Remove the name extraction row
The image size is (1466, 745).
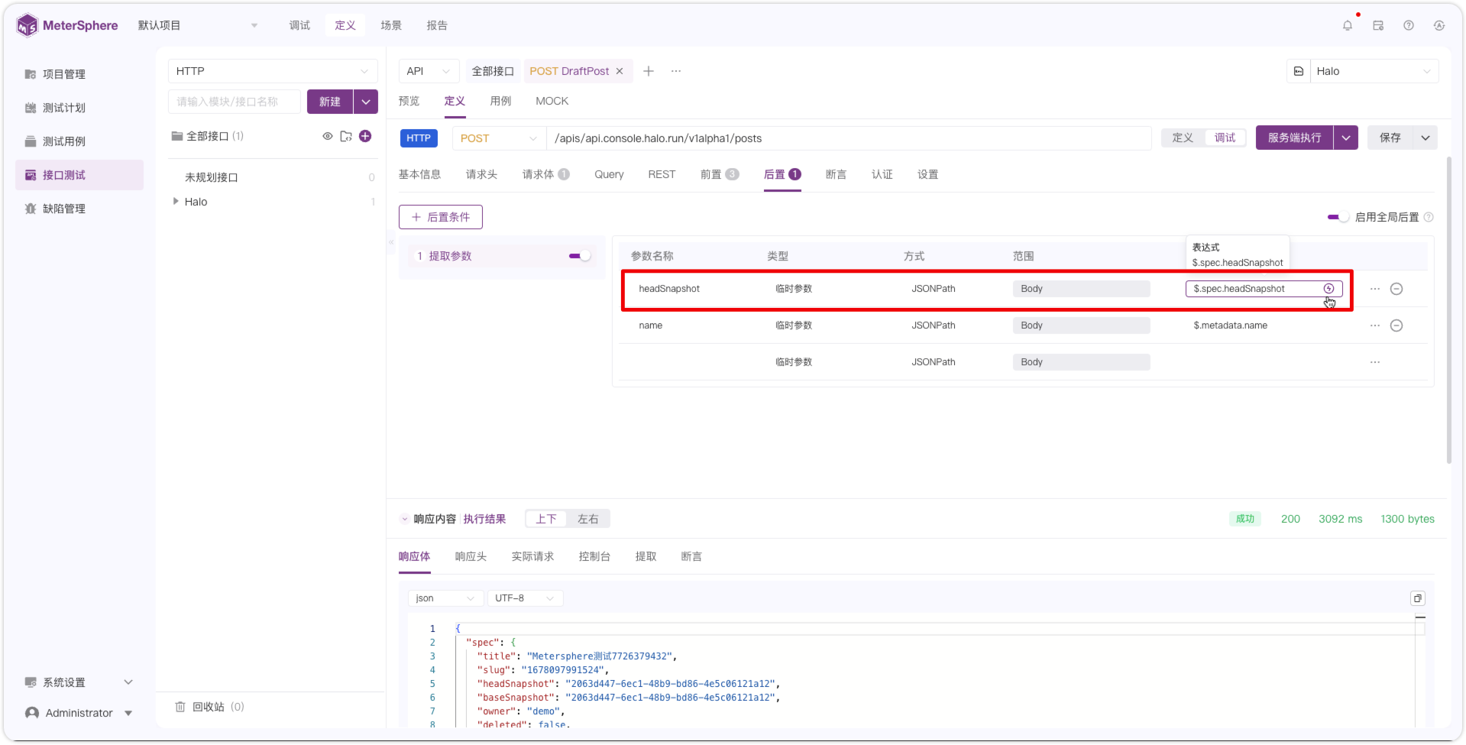pos(1396,326)
